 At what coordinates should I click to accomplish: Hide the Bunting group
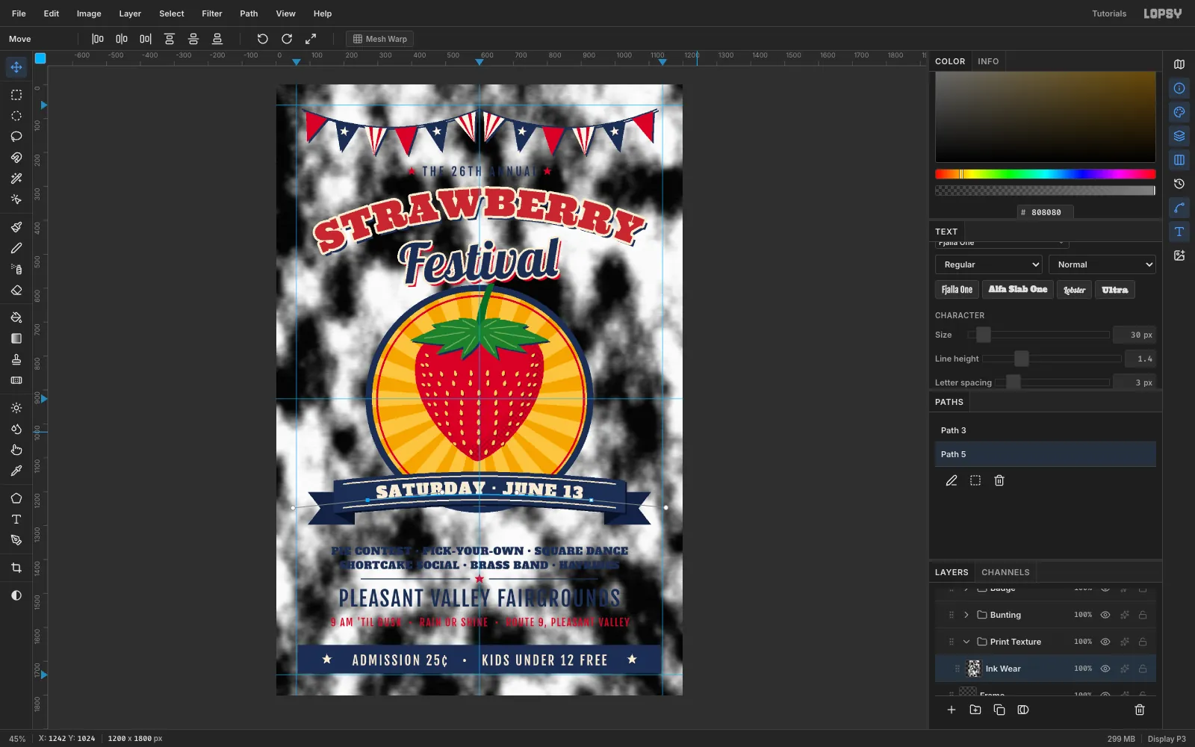1105,615
